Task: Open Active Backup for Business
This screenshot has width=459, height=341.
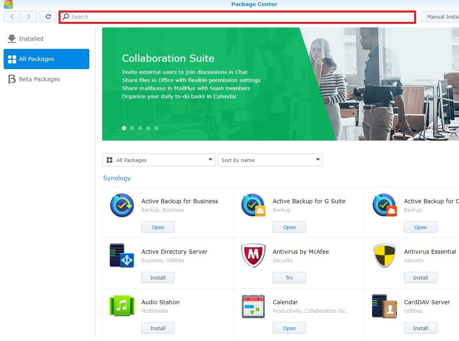Action: click(158, 227)
